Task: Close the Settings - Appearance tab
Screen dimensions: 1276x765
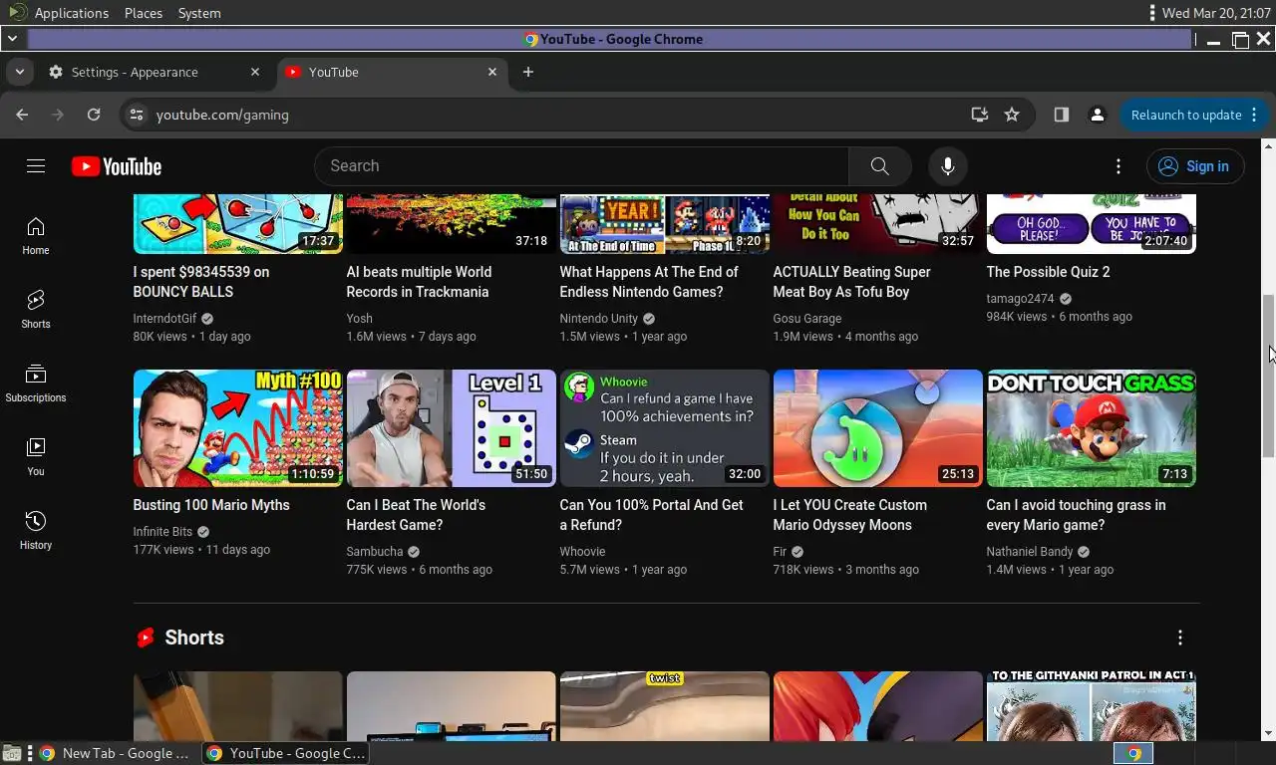Action: click(x=255, y=72)
